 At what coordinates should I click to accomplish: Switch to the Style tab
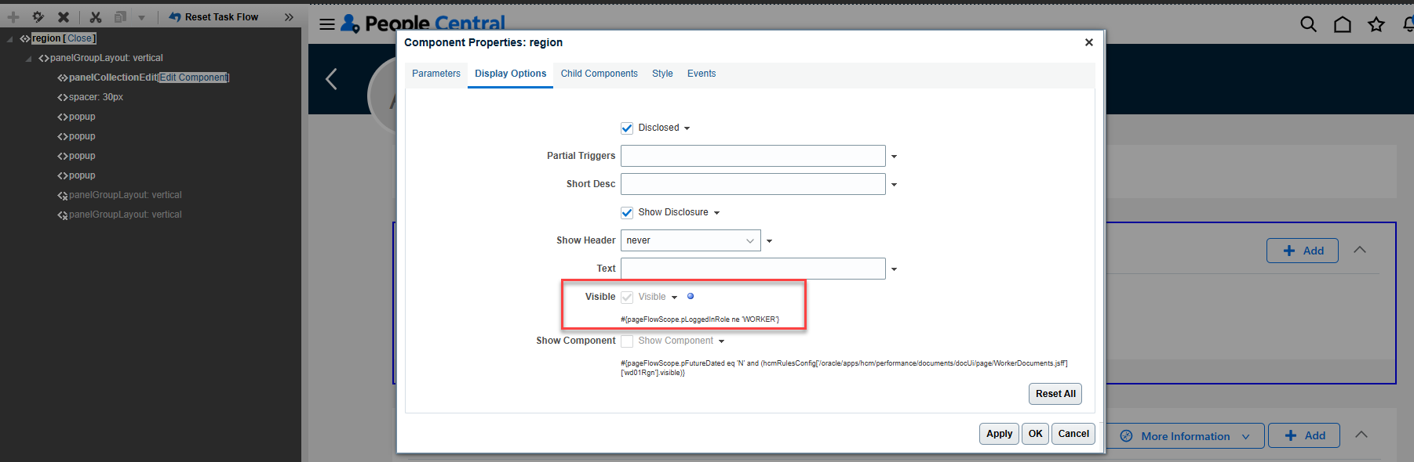pos(662,74)
